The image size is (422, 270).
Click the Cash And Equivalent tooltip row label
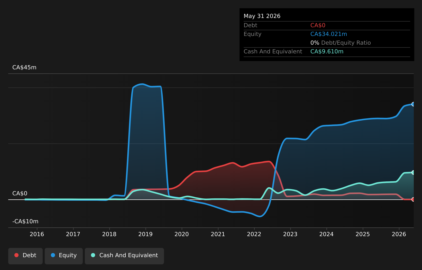pos(273,52)
